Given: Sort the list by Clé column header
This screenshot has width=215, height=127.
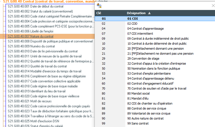Looking at the screenshot, I should (x=99, y=13).
